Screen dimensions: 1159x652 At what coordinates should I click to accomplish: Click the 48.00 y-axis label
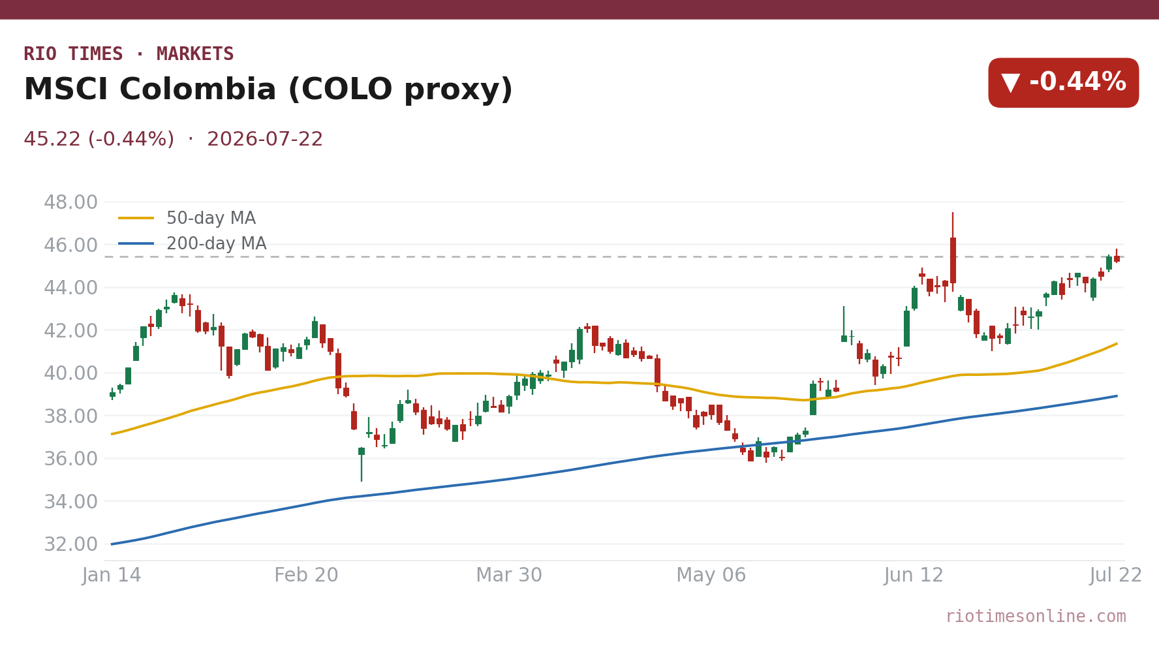(70, 202)
